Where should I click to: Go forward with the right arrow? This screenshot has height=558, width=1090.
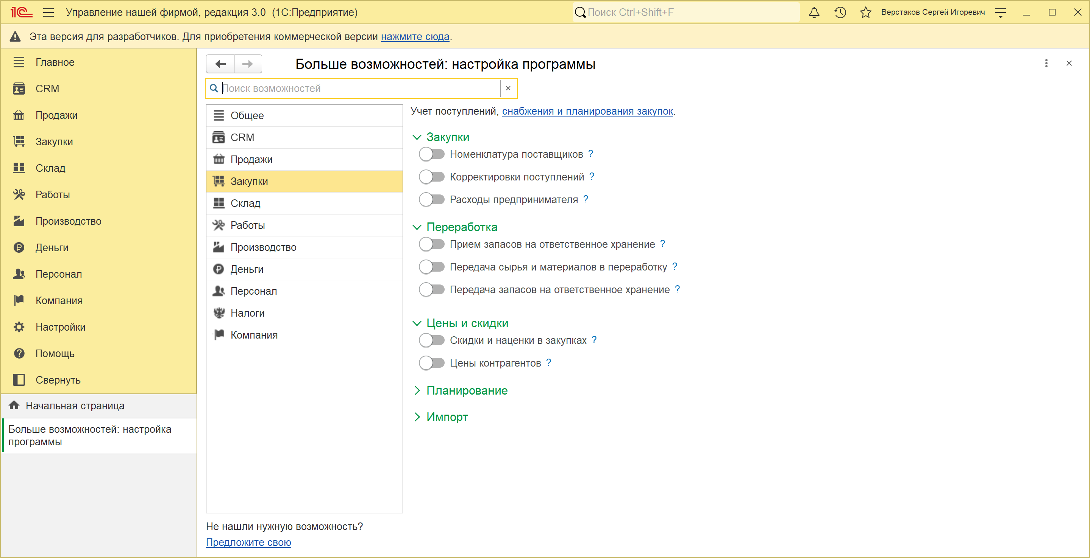tap(248, 64)
